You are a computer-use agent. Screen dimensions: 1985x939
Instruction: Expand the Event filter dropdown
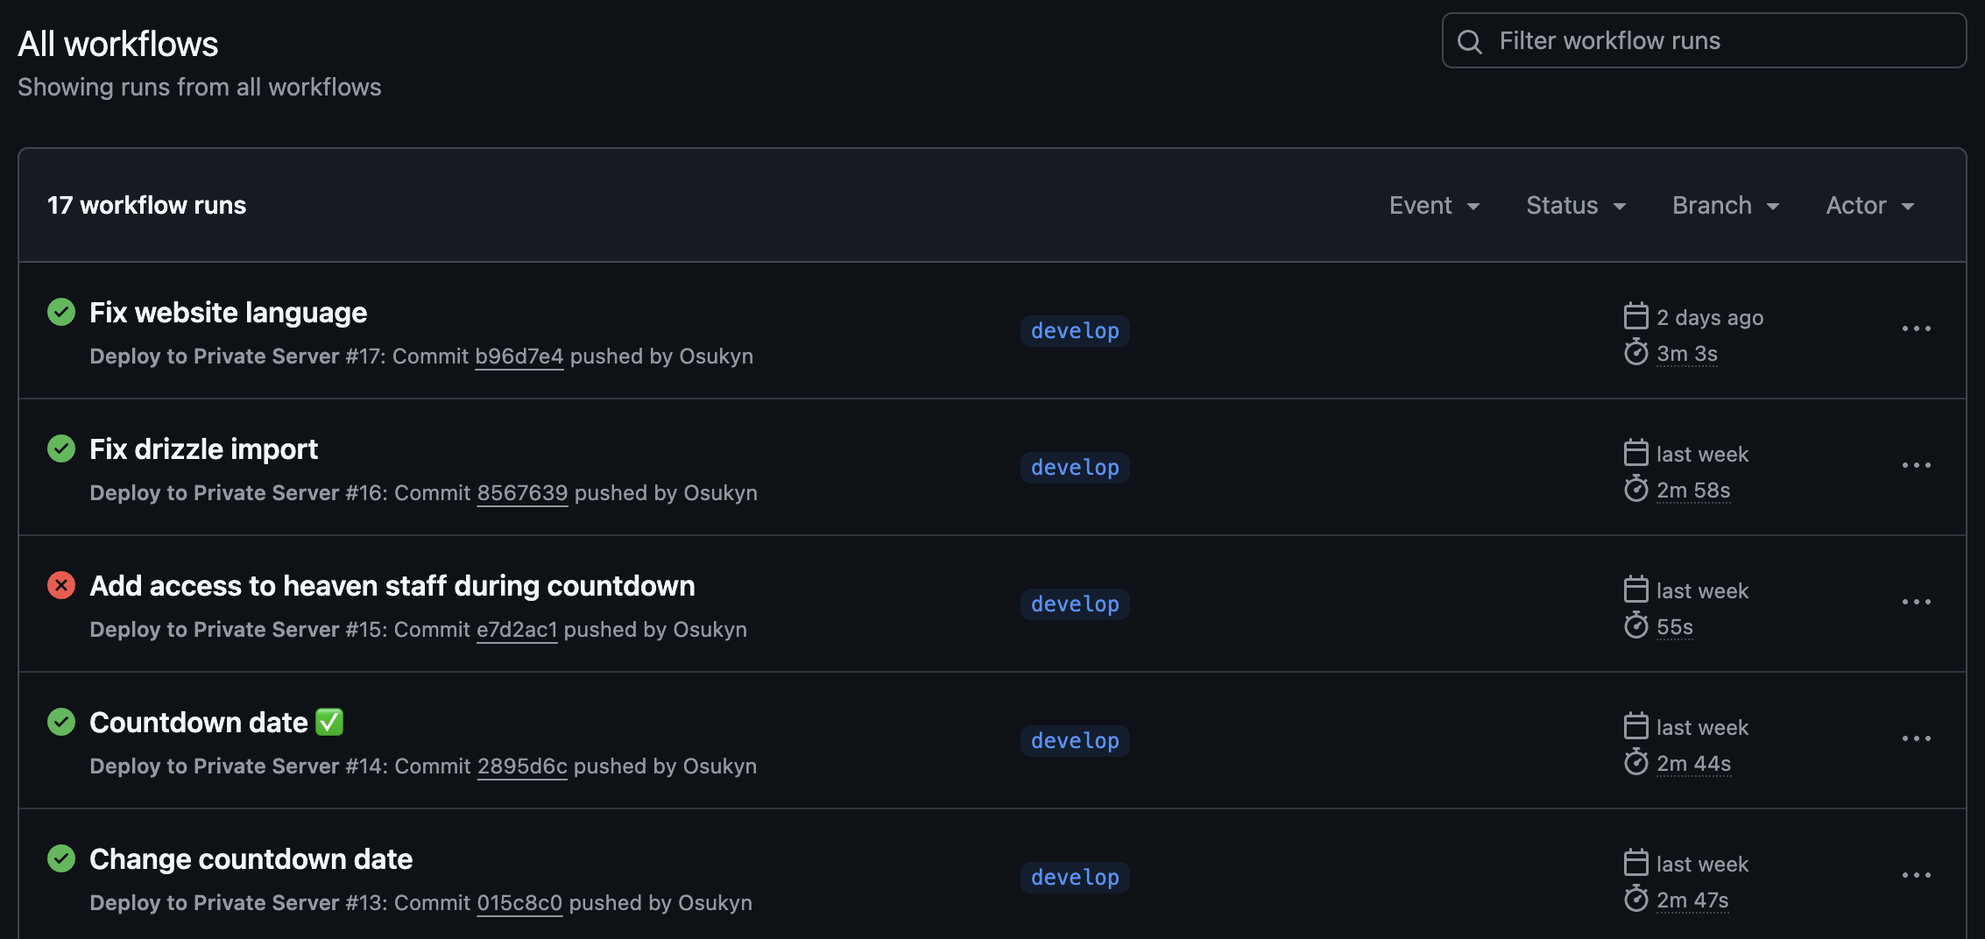pyautogui.click(x=1435, y=206)
